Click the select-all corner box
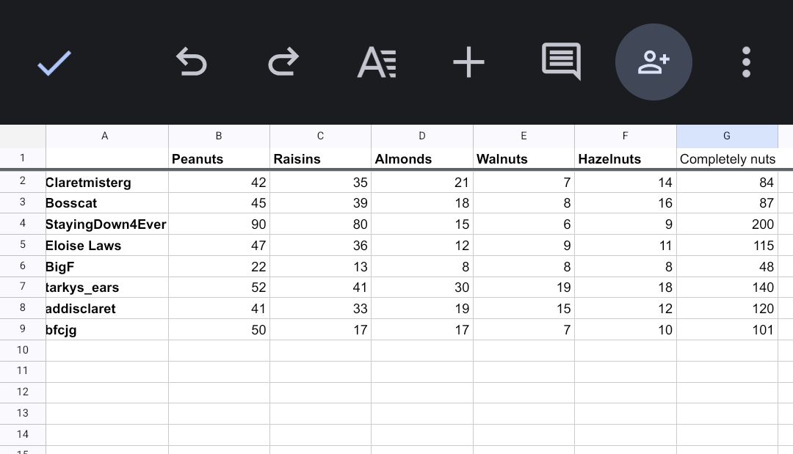 coord(23,136)
